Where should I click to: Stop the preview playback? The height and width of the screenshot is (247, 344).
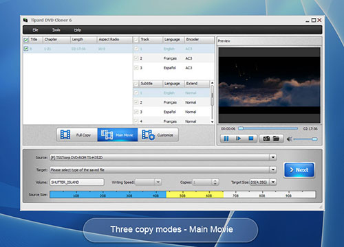coord(251,139)
